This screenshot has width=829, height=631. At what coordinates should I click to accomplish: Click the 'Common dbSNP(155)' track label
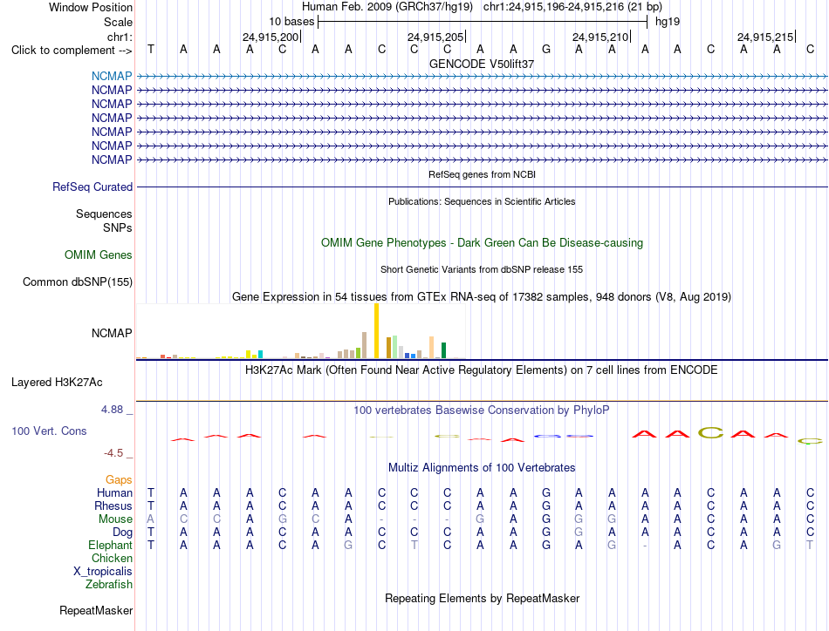(77, 282)
